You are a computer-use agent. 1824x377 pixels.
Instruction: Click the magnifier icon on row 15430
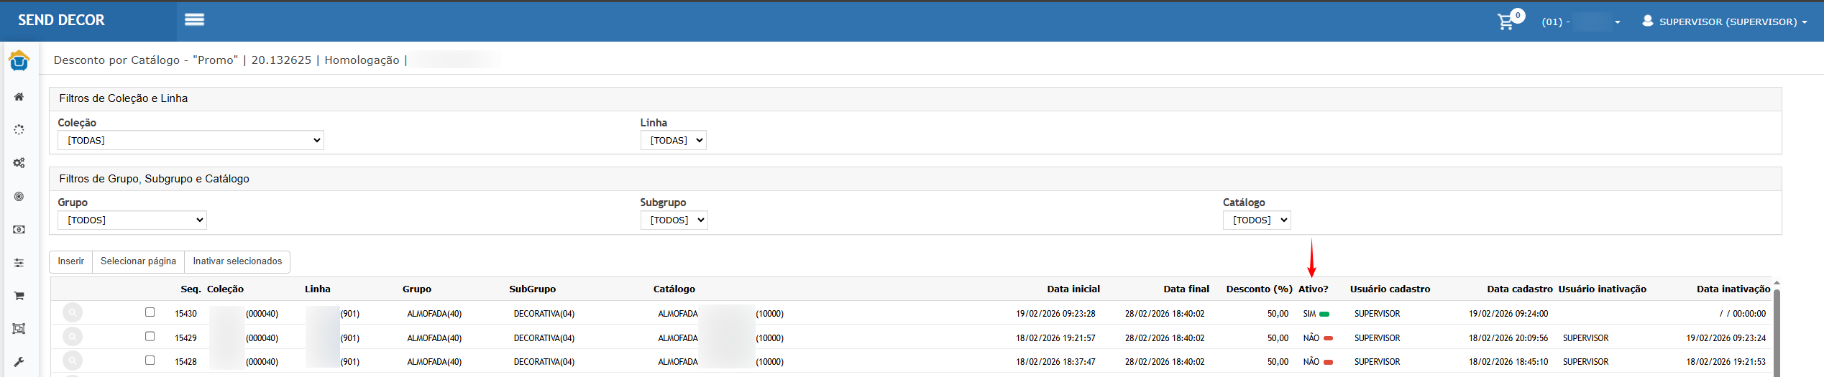[73, 313]
